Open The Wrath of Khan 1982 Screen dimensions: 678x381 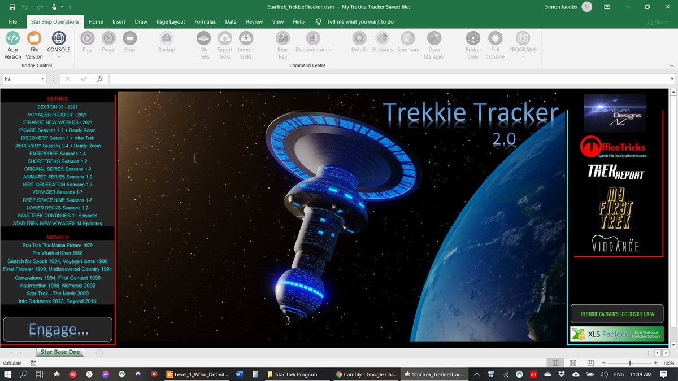tap(57, 253)
